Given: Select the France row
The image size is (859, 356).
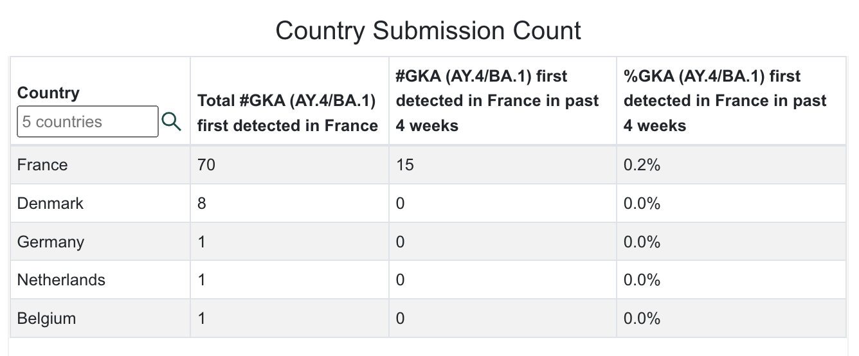Looking at the screenshot, I should tap(428, 165).
